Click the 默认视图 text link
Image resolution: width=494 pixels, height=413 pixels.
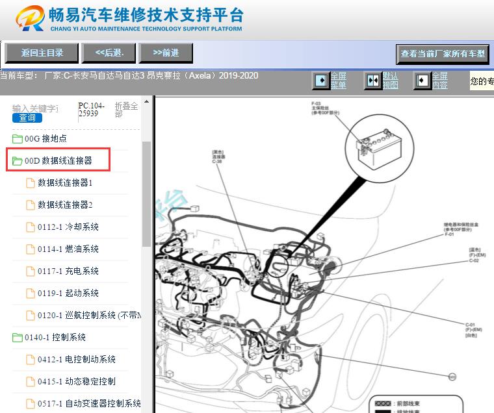click(391, 81)
